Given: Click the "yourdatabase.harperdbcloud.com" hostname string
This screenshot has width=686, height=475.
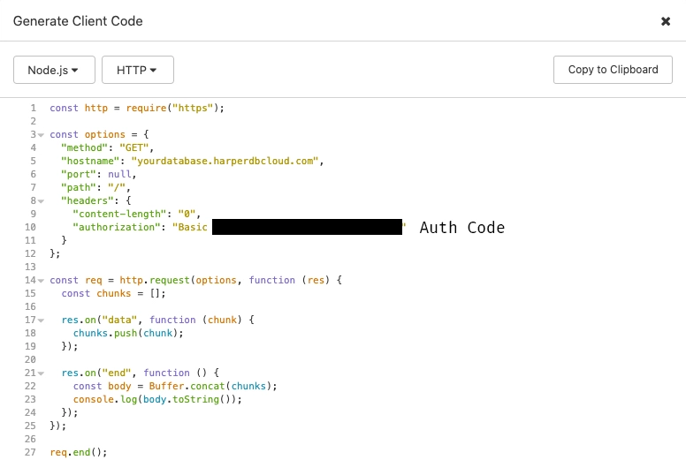Looking at the screenshot, I should (225, 161).
